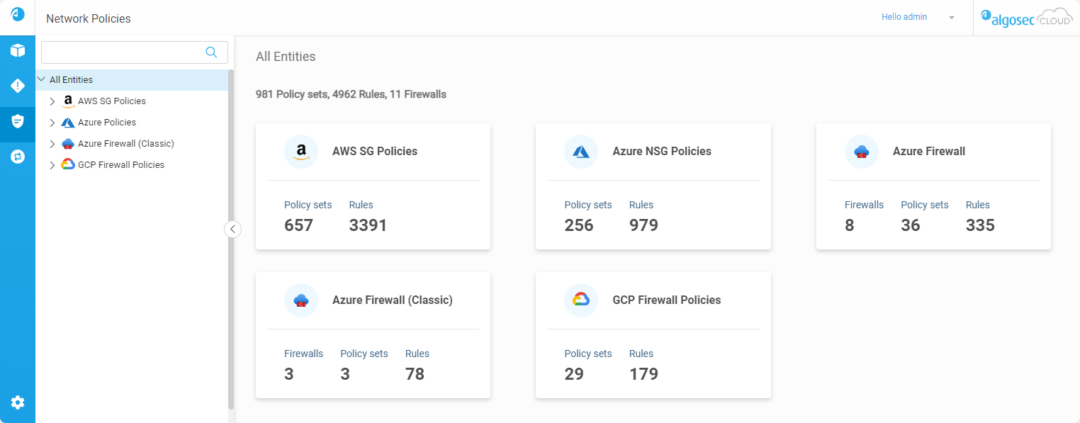
Task: Expand the GCP Firewall Policies tree node
Action: [52, 165]
